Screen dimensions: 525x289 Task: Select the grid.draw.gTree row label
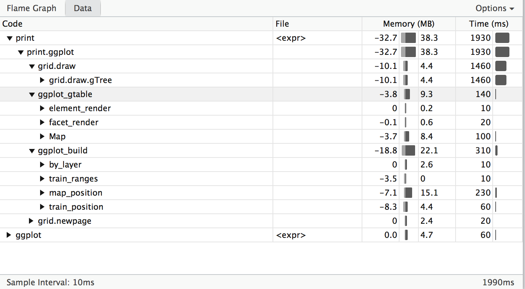(81, 80)
